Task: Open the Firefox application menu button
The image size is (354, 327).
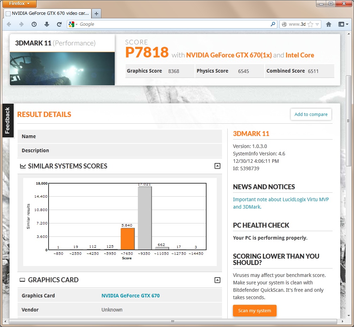Action: click(x=19, y=4)
